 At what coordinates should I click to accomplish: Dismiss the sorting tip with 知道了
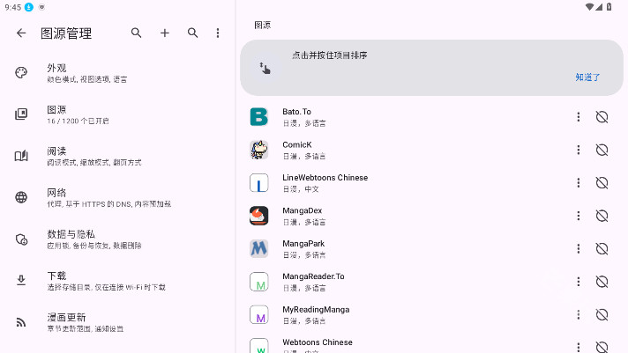(x=587, y=77)
